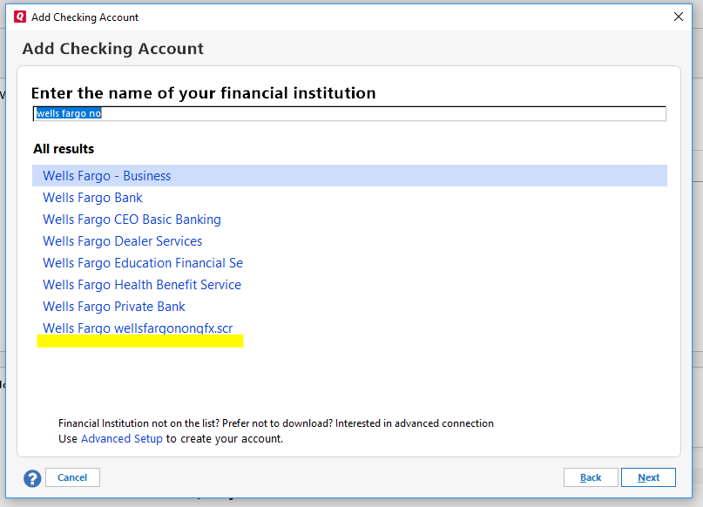
Task: Close the Add Checking Account dialog
Action: (679, 17)
